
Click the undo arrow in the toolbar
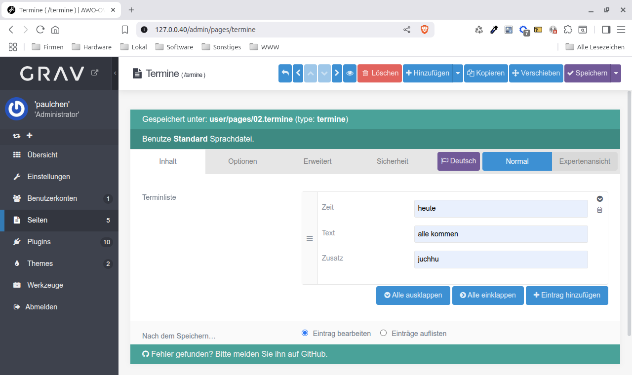click(285, 73)
